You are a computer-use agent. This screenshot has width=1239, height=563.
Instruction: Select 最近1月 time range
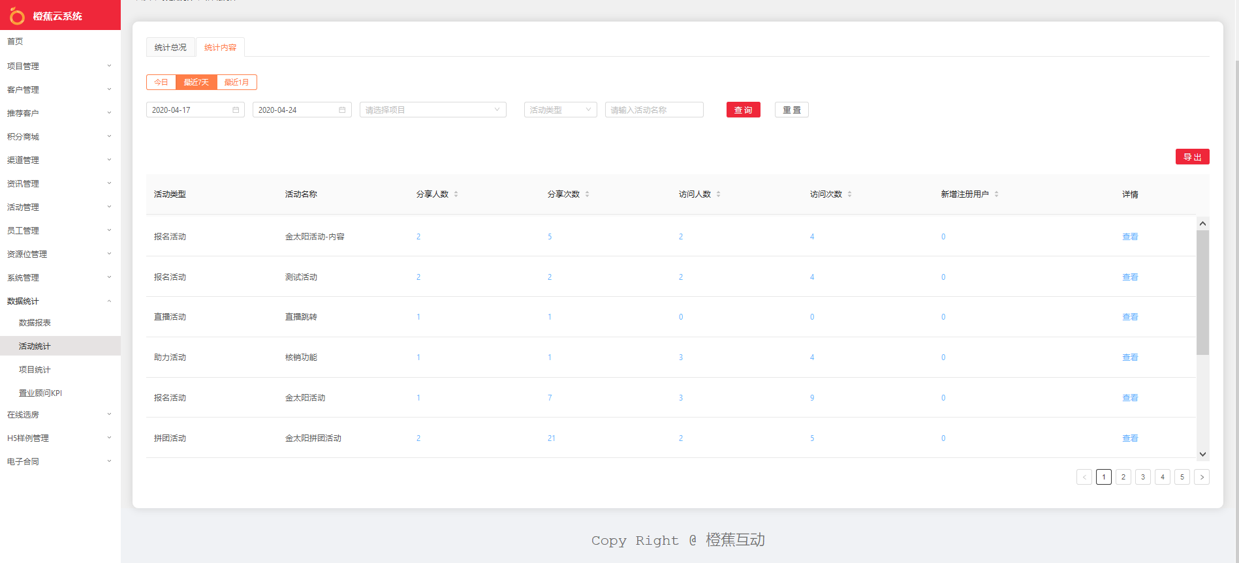coord(237,82)
